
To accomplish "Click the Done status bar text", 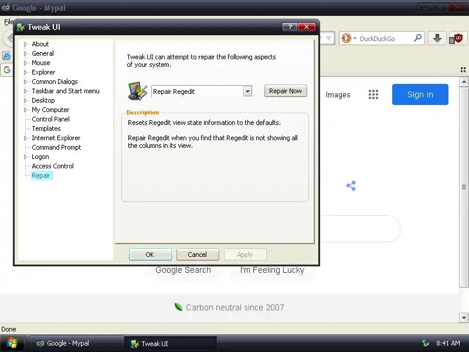I will [9, 329].
